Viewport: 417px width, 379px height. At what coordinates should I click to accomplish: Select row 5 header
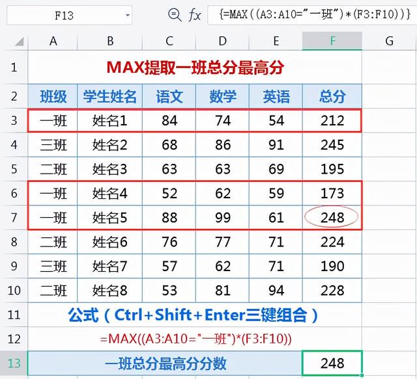(14, 169)
